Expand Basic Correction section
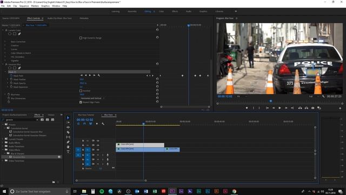 (x=5, y=42)
